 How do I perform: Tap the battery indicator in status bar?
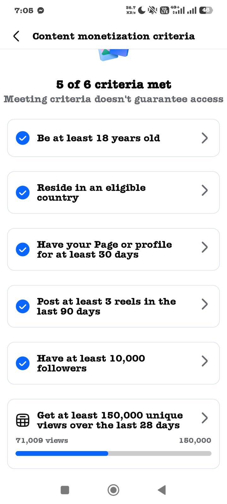[x=206, y=10]
